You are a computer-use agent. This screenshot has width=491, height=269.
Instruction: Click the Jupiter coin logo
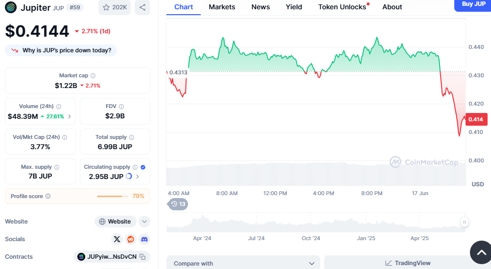(x=11, y=7)
